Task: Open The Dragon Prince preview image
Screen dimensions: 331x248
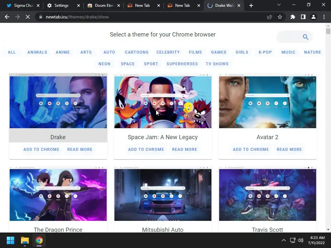Action: click(x=58, y=194)
